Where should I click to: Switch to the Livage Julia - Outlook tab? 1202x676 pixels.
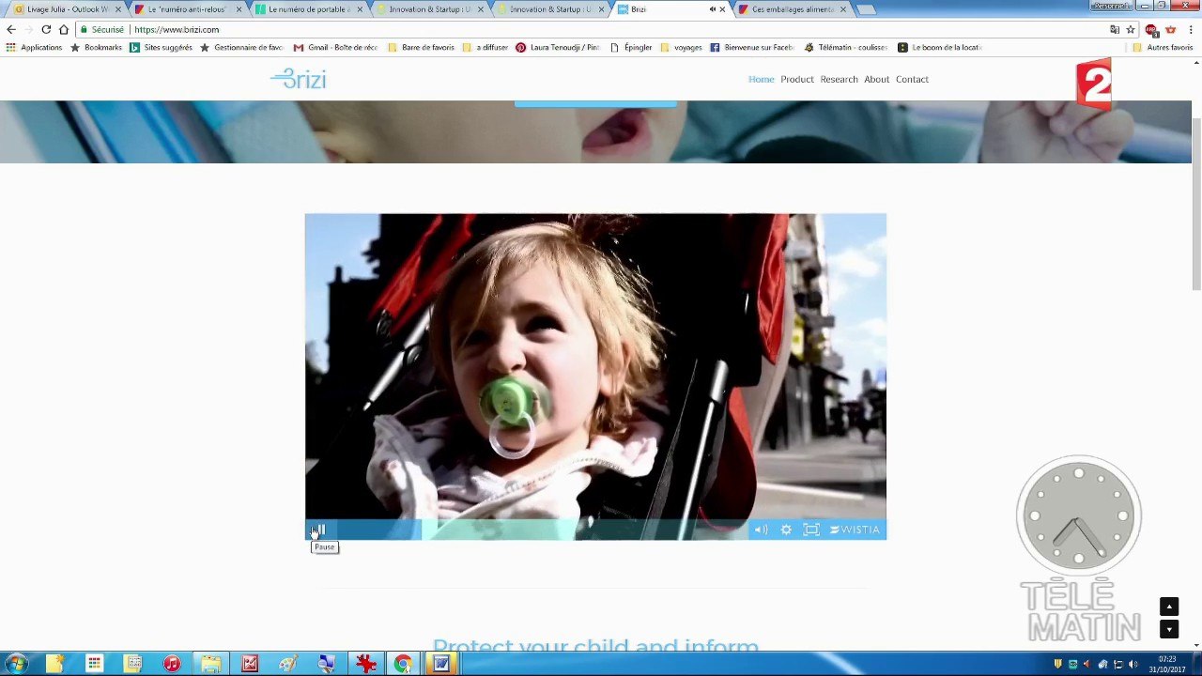(x=66, y=9)
